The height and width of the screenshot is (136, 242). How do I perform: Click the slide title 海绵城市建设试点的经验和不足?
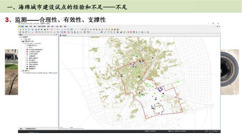61,7
